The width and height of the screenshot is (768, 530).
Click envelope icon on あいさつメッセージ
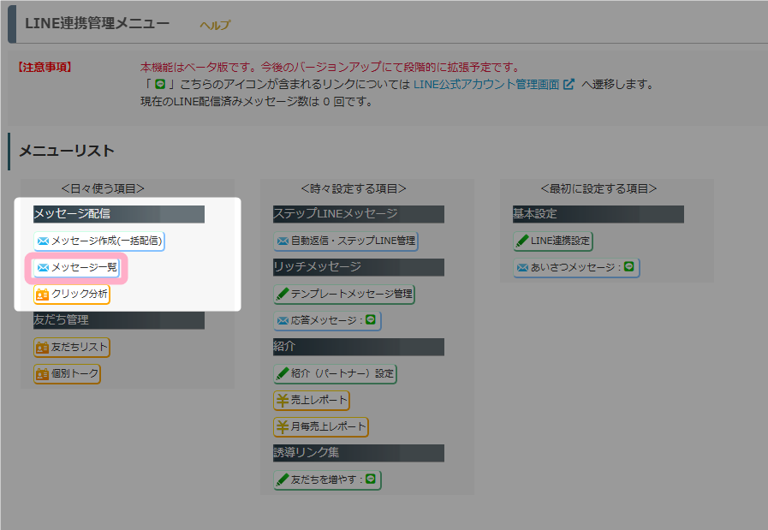coord(522,267)
